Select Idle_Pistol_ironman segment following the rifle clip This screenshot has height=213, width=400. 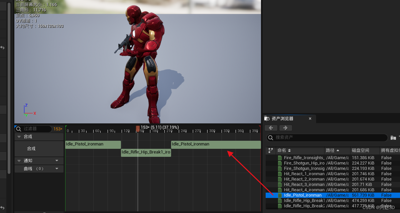pos(216,144)
